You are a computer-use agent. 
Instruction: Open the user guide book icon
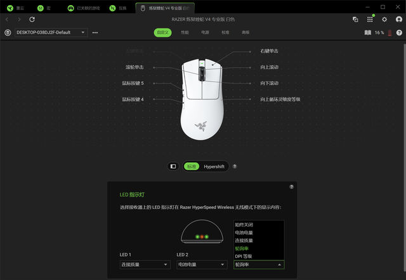tap(368, 32)
